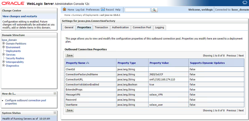Click the Log Out link
The image size is (249, 121).
pyautogui.click(x=80, y=10)
